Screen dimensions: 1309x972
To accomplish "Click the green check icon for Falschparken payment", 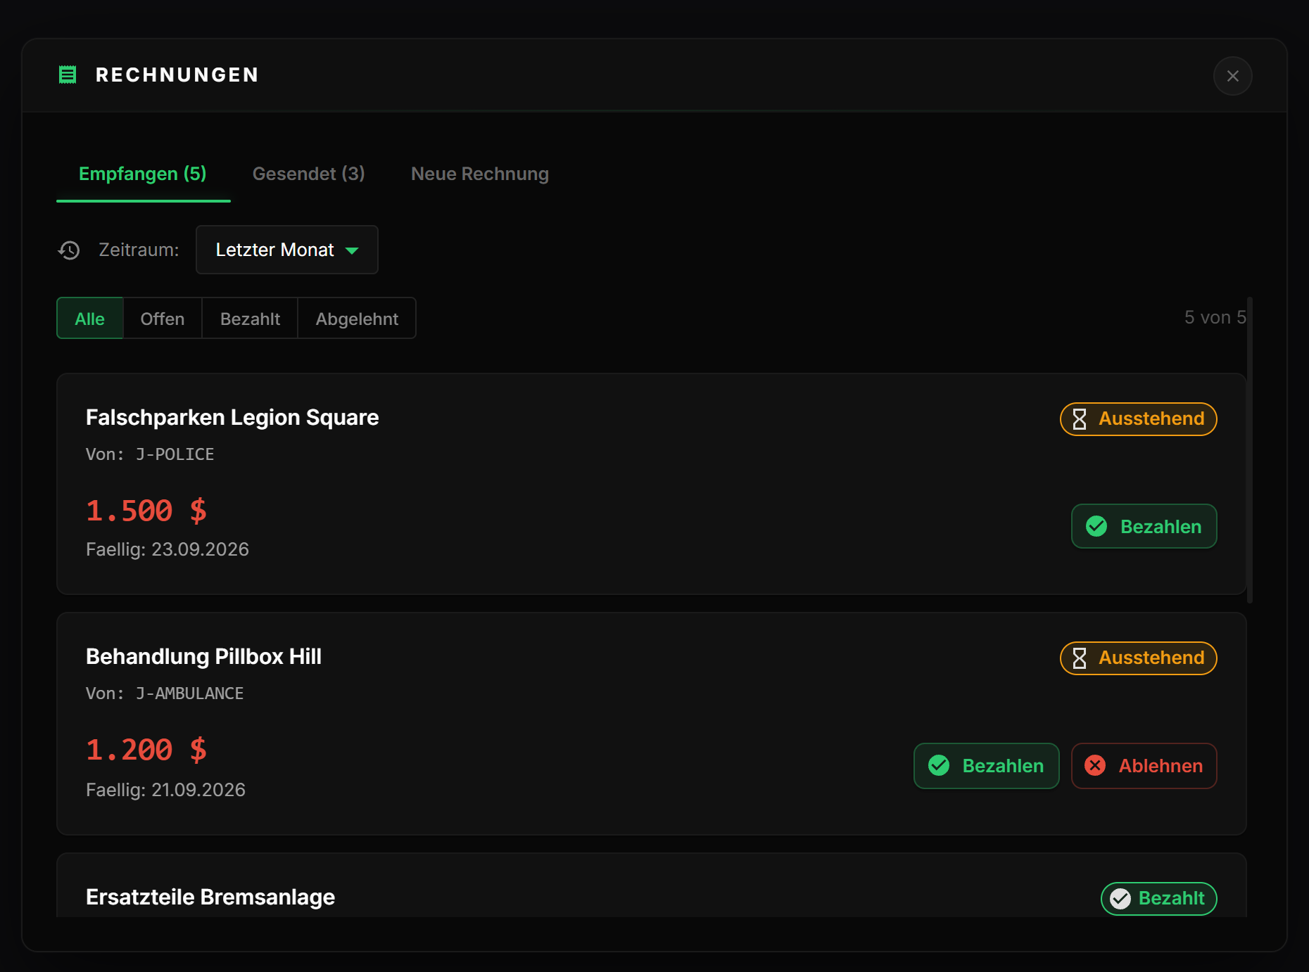I will click(x=1096, y=526).
